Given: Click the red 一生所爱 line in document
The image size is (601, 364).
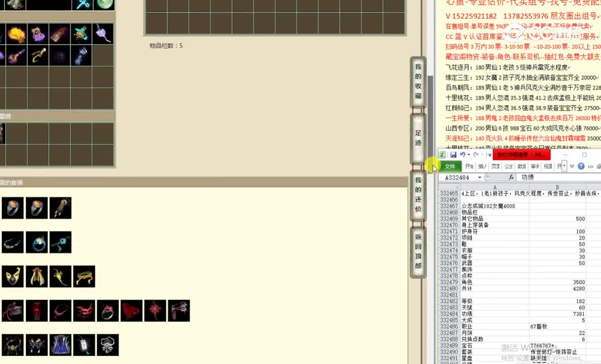Looking at the screenshot, I should coord(523,118).
